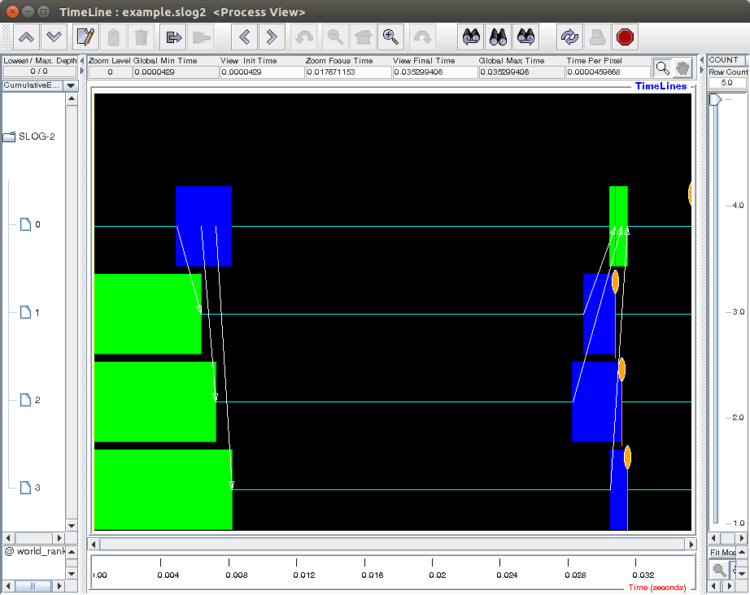Click the greyed-out undo zoom arrow icon

pos(303,37)
